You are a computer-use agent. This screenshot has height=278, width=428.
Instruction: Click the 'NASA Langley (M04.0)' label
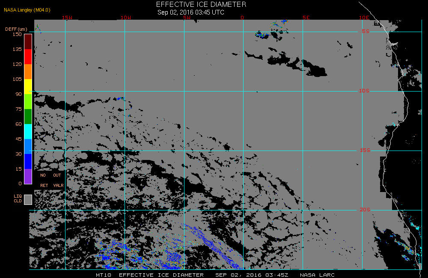tap(27, 10)
